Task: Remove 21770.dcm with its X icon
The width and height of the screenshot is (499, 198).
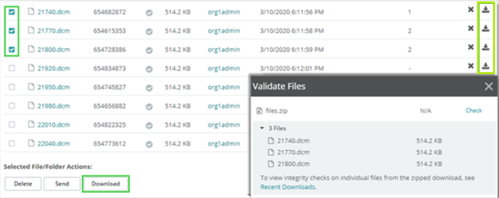Action: pos(471,28)
